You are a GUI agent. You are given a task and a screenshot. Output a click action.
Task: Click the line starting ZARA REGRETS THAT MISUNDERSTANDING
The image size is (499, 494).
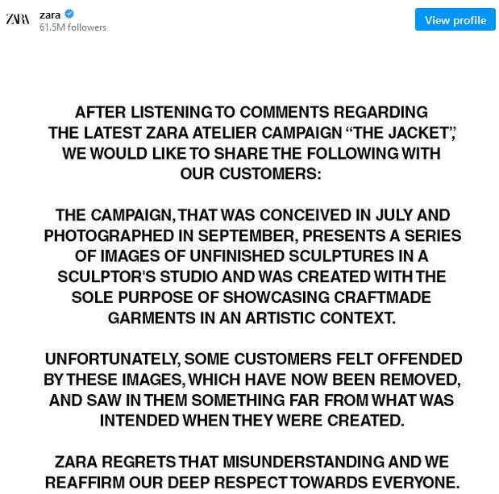click(x=252, y=462)
